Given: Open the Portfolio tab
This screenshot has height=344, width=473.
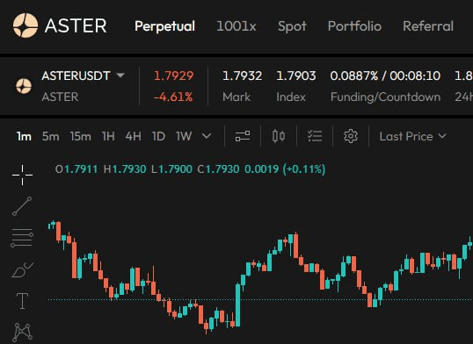Looking at the screenshot, I should click(354, 26).
